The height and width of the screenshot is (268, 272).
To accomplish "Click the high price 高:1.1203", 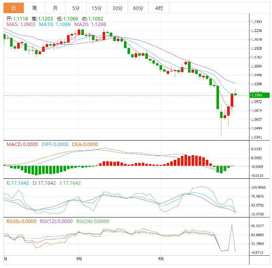I will [42, 19].
